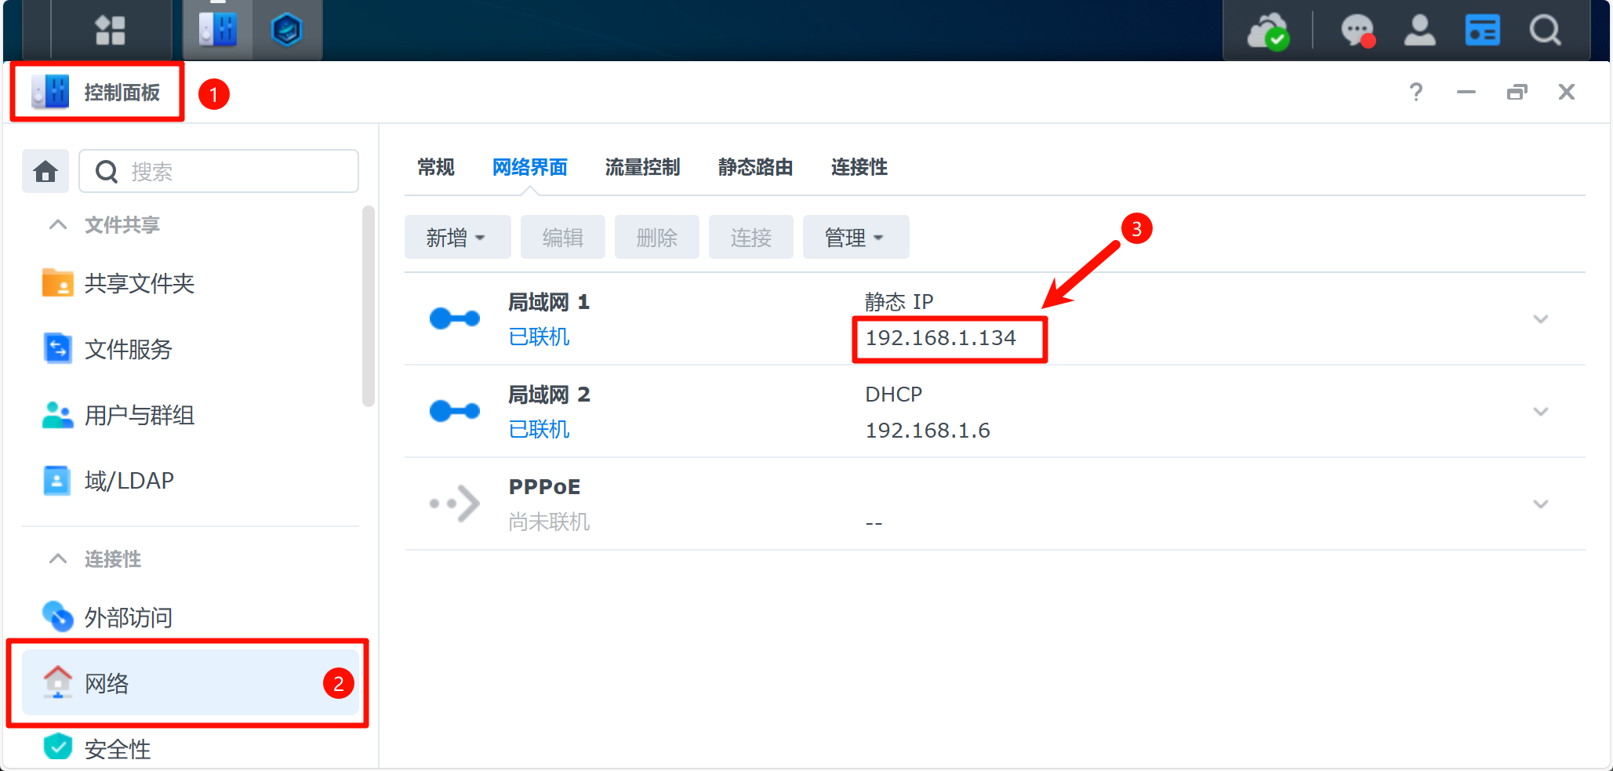
Task: Restore the Control Panel window size
Action: (1517, 93)
